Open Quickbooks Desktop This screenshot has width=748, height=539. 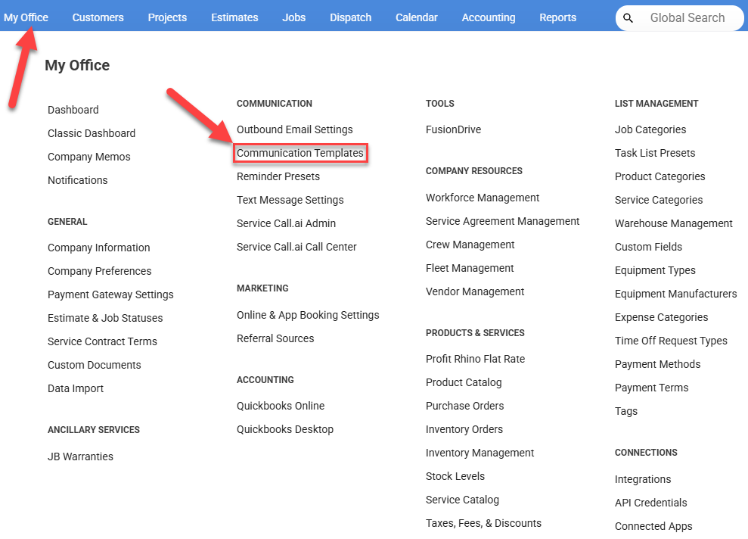285,428
